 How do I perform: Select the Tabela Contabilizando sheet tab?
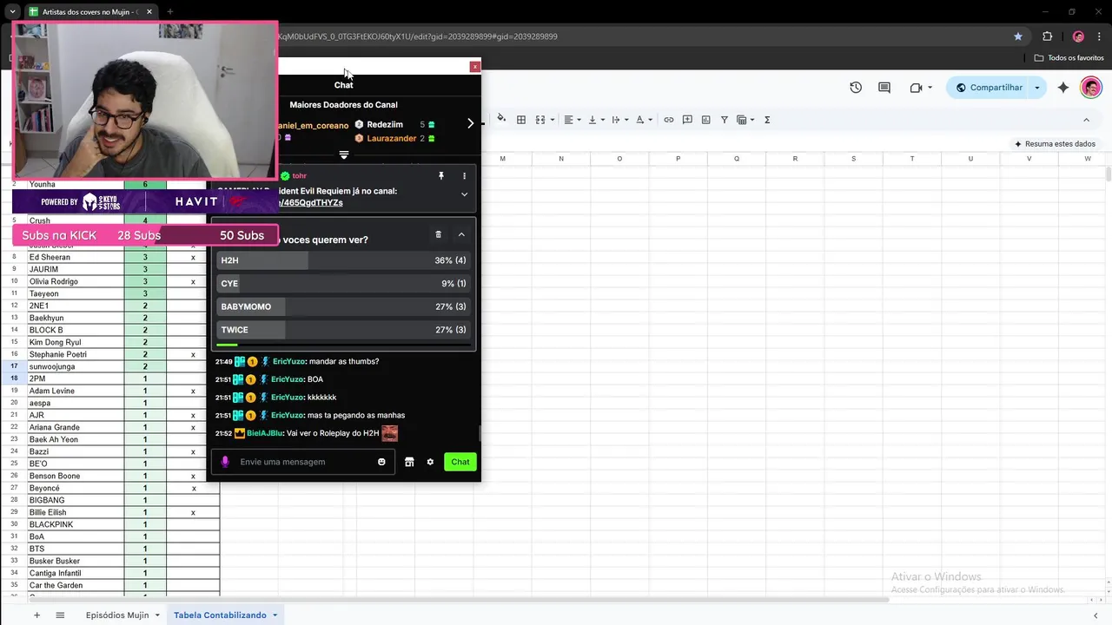220,615
